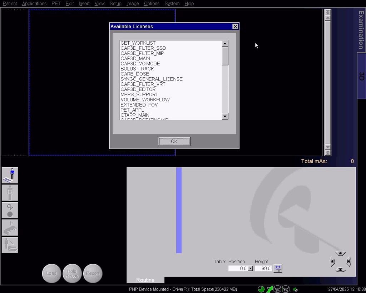Click license list scroll down arrow

(x=225, y=116)
